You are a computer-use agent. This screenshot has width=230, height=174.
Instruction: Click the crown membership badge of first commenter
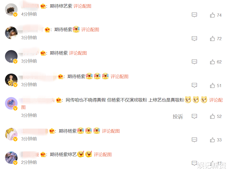point(43,6)
